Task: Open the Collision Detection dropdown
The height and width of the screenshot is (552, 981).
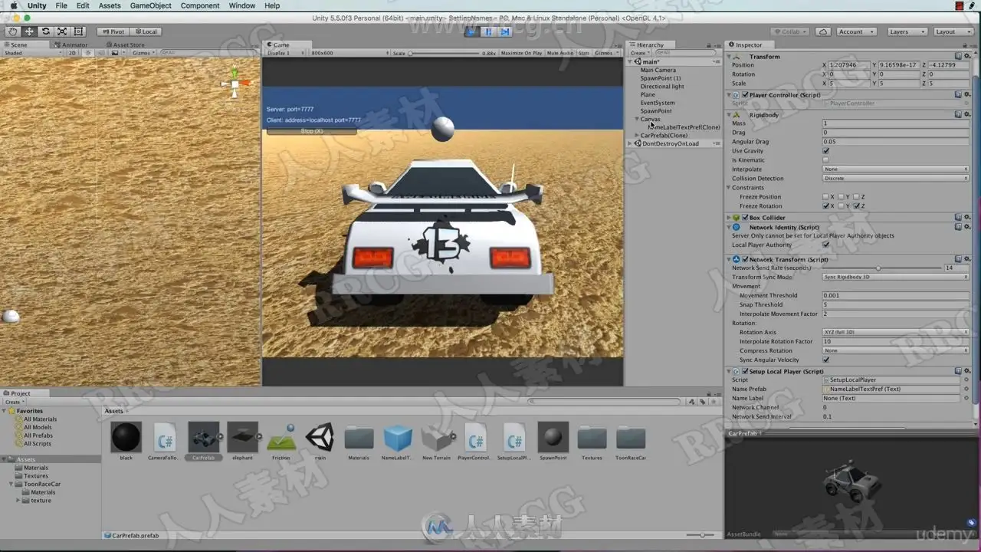Action: (x=895, y=179)
